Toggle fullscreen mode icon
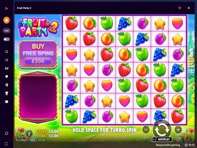 6,144
